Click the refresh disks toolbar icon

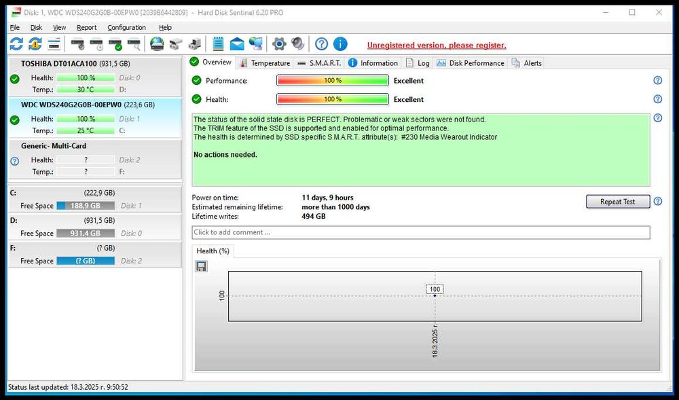coord(16,43)
